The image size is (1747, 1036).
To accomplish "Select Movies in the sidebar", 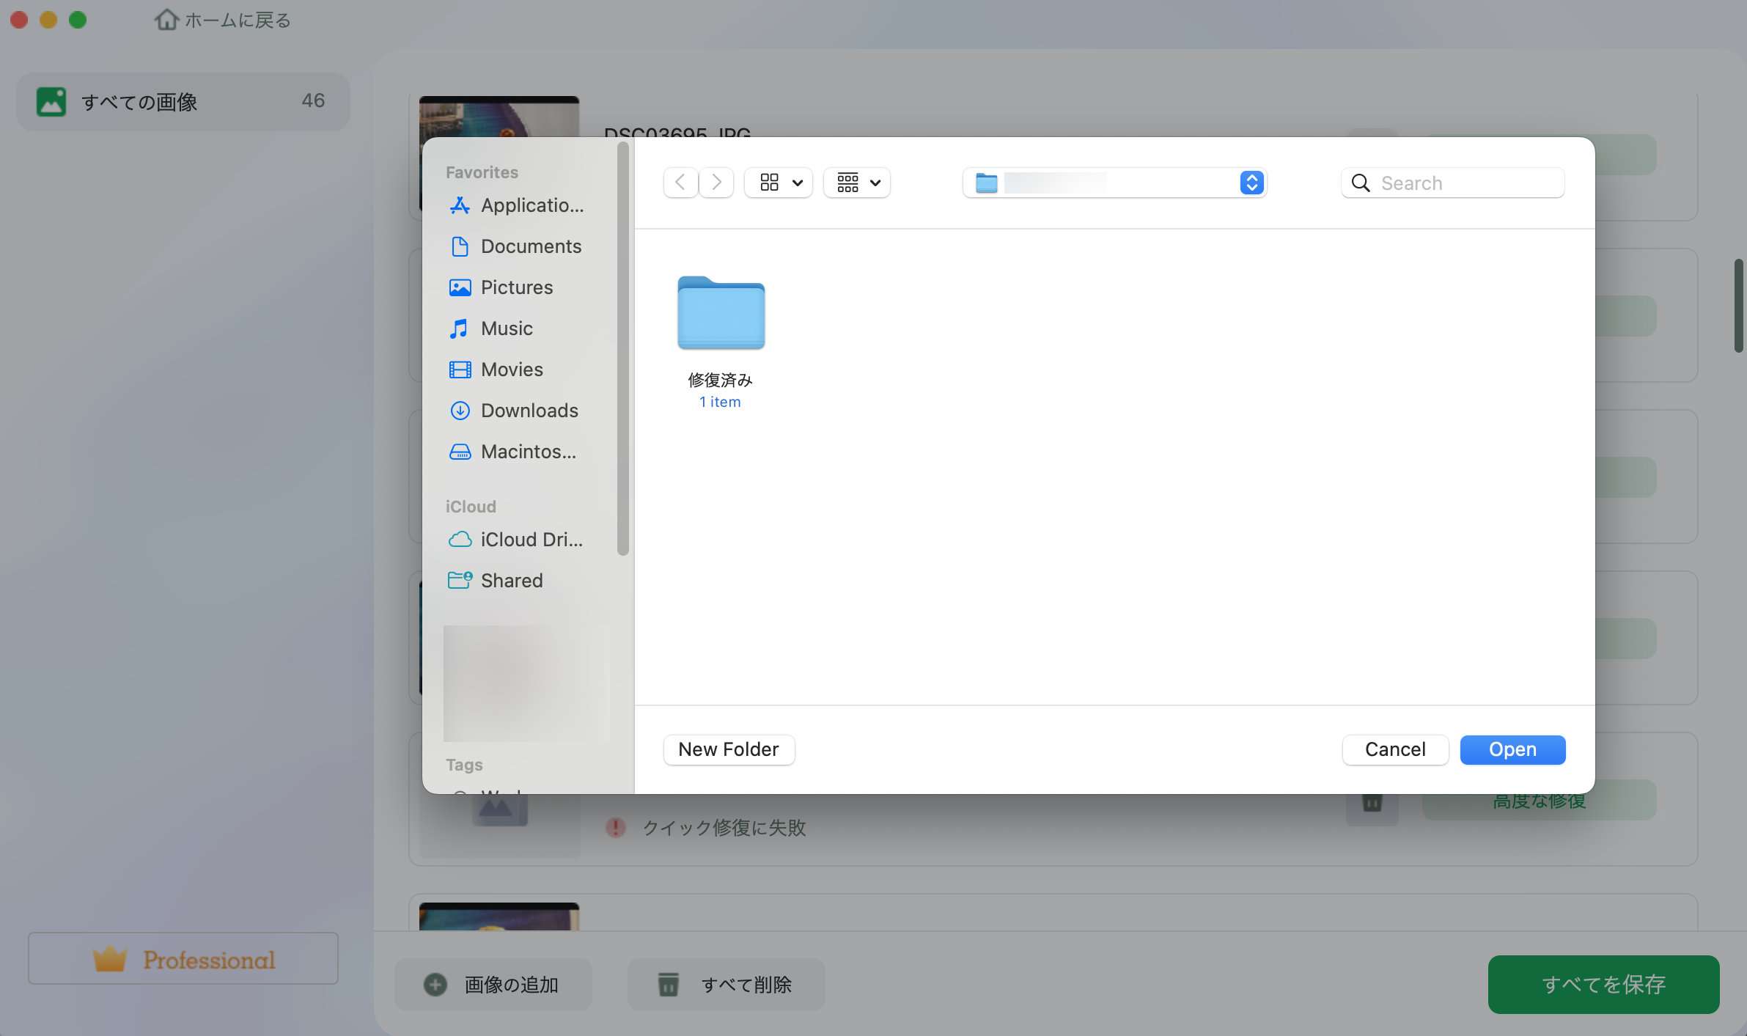I will point(511,370).
